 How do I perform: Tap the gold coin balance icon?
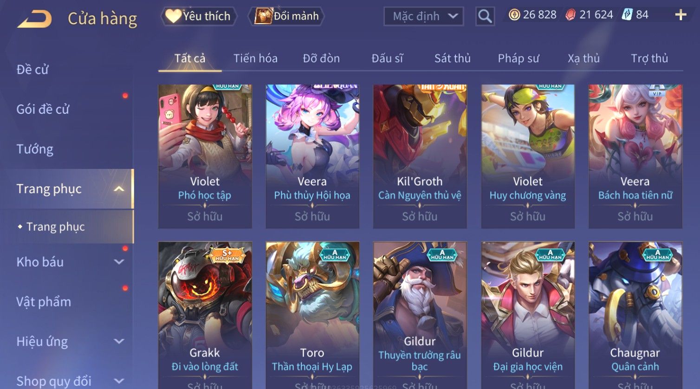click(x=514, y=15)
